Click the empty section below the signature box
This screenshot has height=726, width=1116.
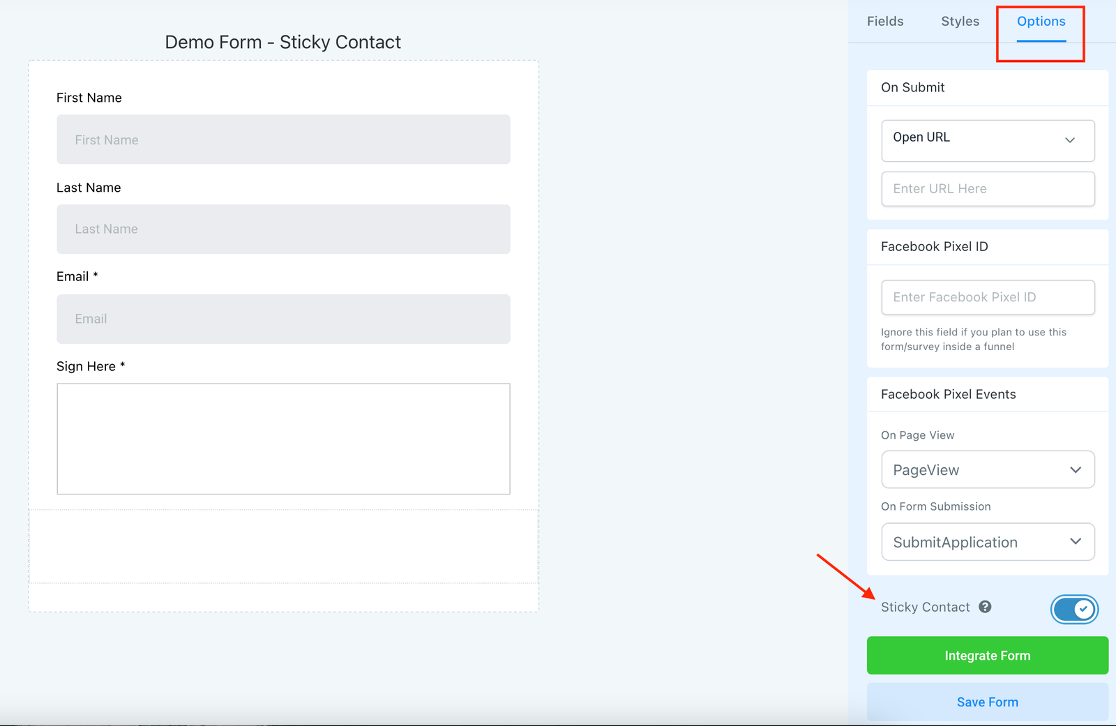click(283, 546)
